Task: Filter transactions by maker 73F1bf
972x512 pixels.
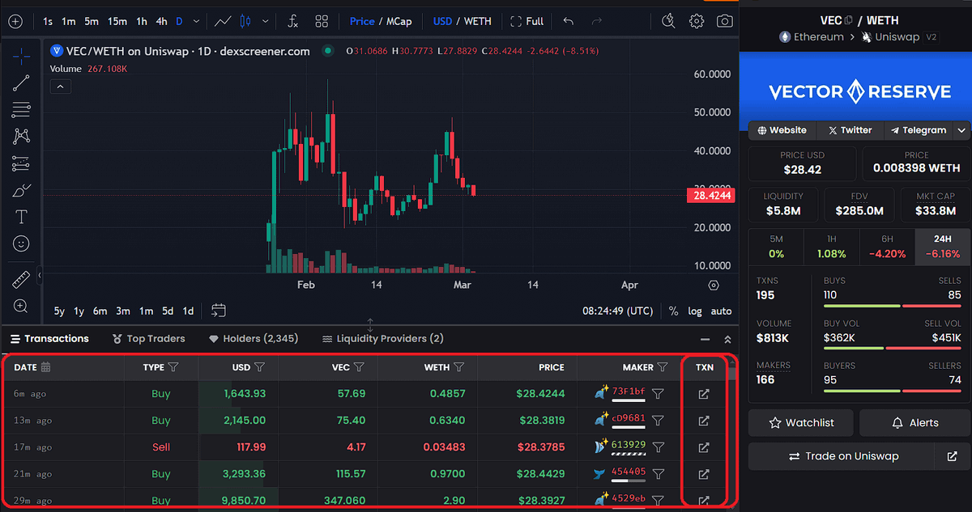Action: coord(659,394)
